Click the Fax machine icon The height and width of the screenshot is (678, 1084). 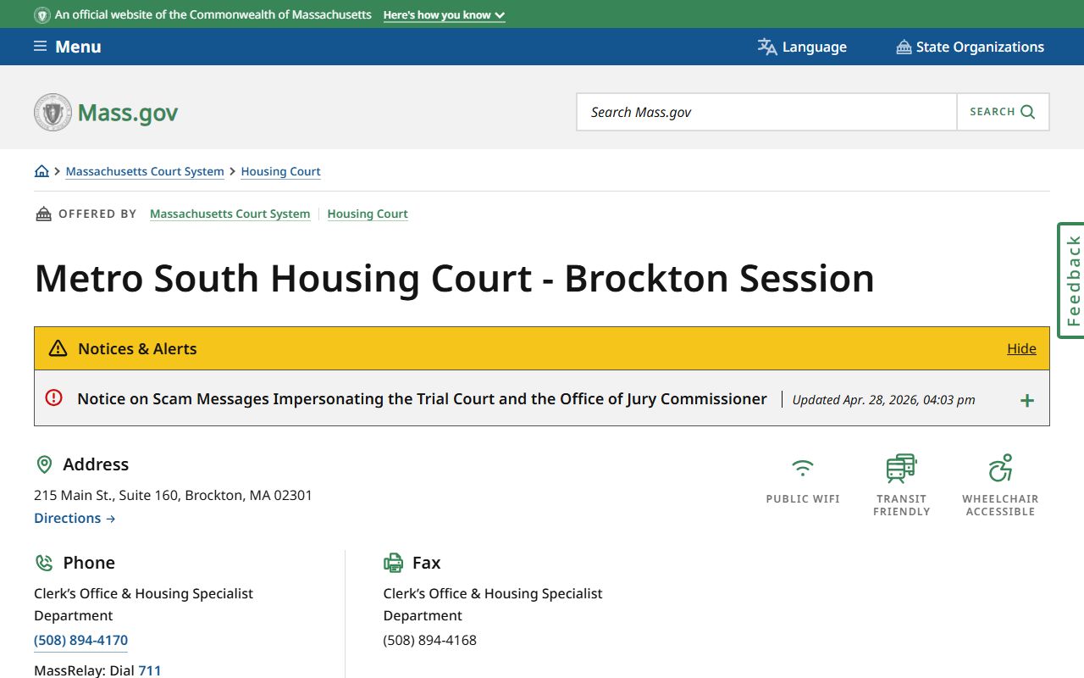[393, 563]
